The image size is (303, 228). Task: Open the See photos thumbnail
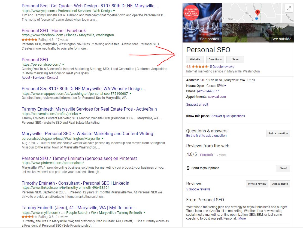202,23
